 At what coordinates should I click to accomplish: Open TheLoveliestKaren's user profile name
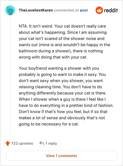click(36, 10)
